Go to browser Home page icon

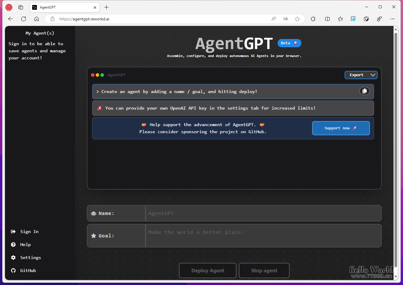(37, 19)
